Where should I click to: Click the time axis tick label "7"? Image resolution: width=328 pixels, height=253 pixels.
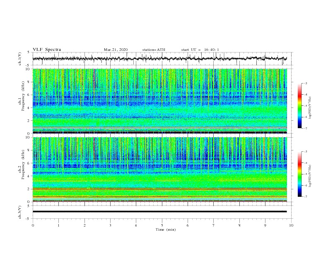(x=214, y=225)
